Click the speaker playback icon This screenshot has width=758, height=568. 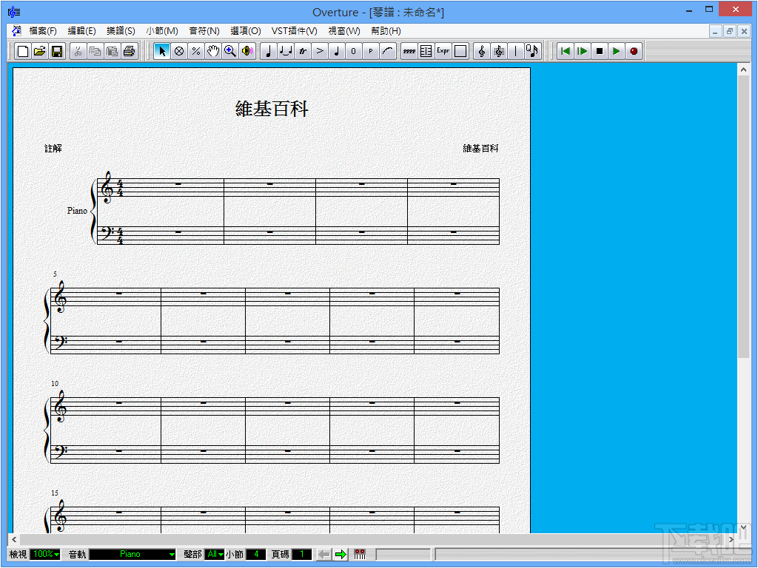point(247,51)
